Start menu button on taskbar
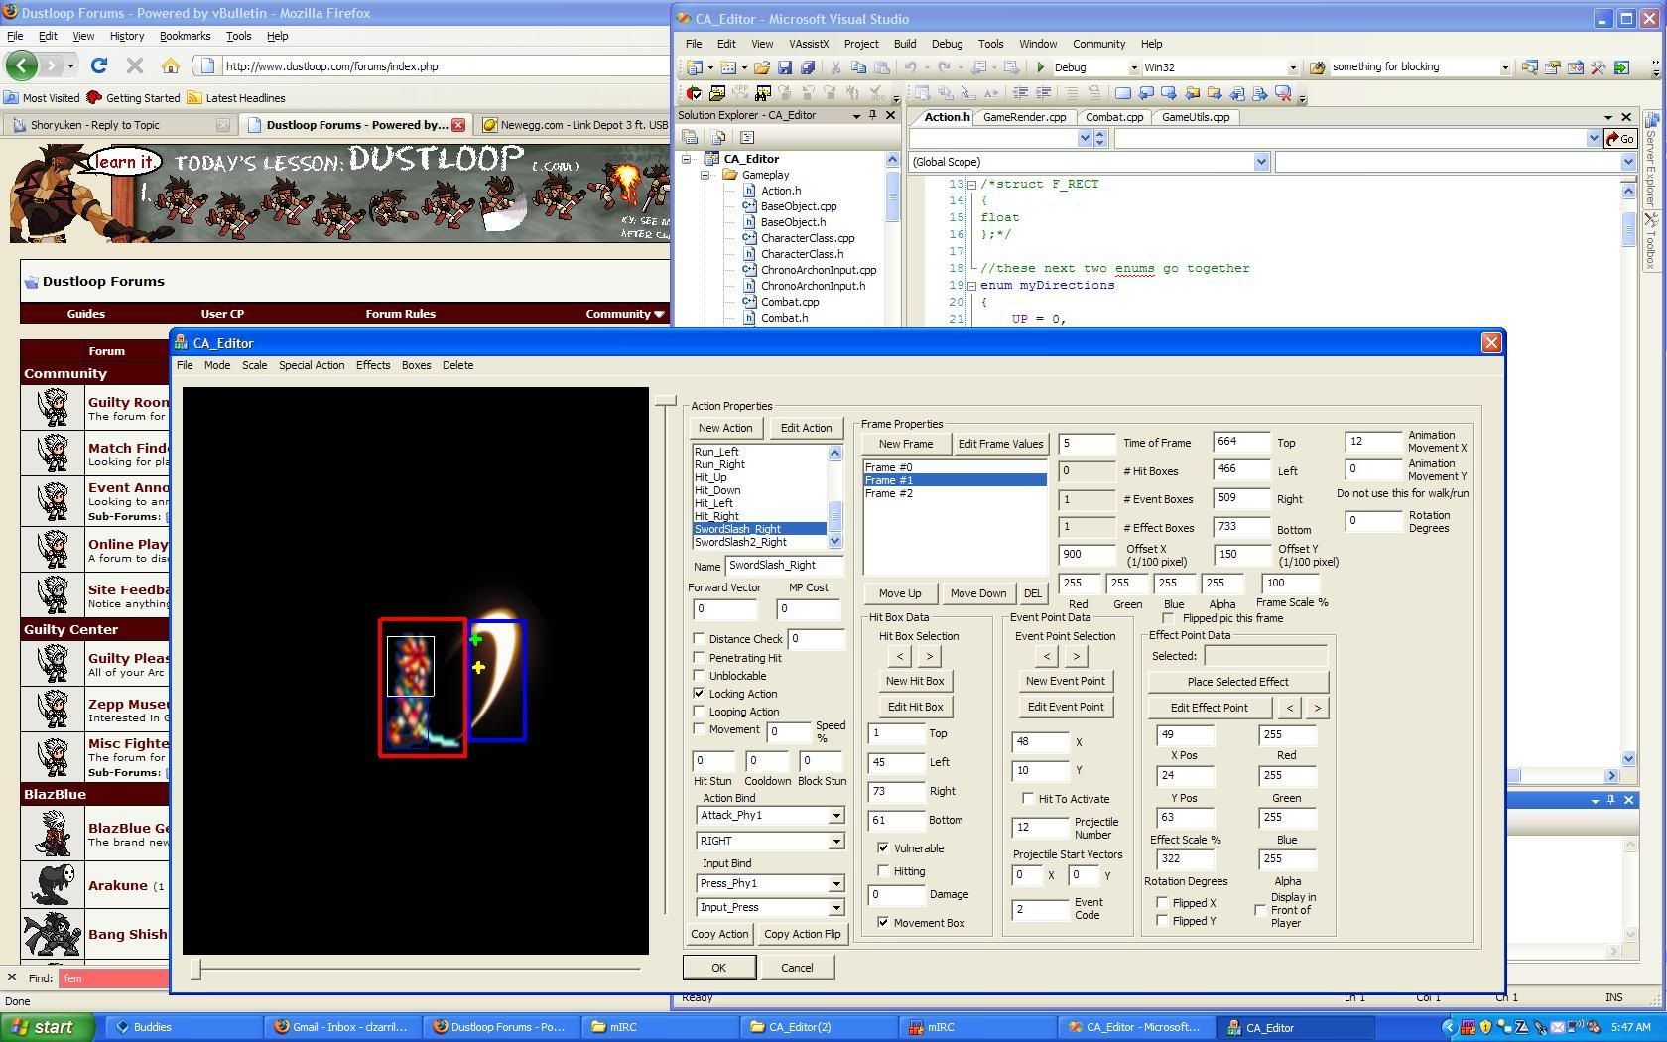Screen dimensions: 1667x1042 coord(47,1027)
